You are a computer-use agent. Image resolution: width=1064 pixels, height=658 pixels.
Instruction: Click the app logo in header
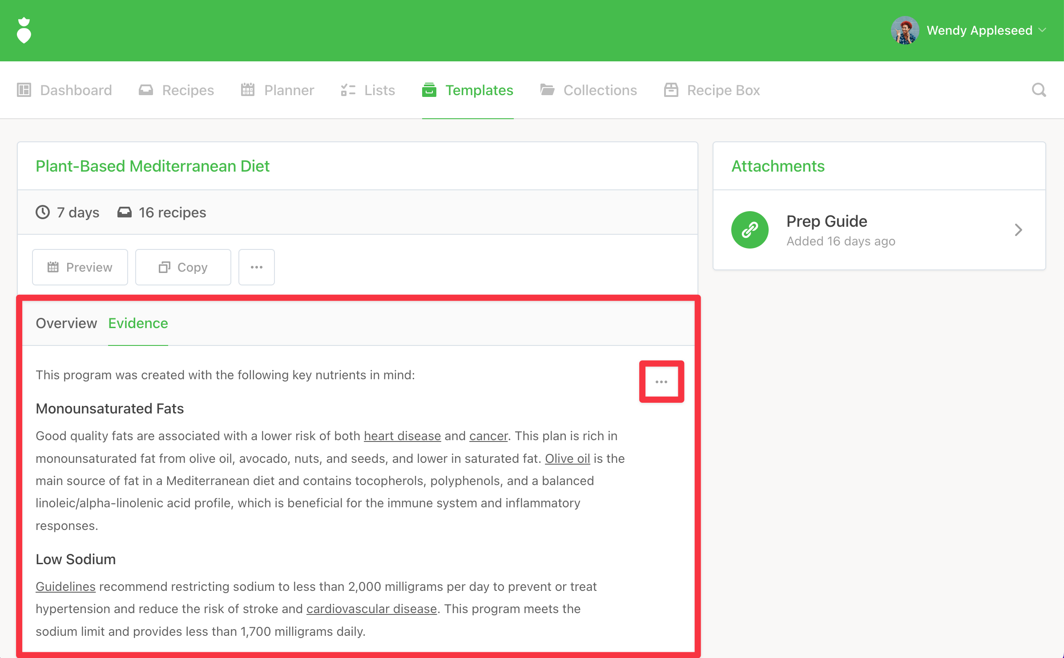click(24, 30)
